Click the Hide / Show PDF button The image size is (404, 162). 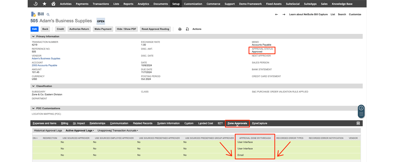tap(126, 29)
